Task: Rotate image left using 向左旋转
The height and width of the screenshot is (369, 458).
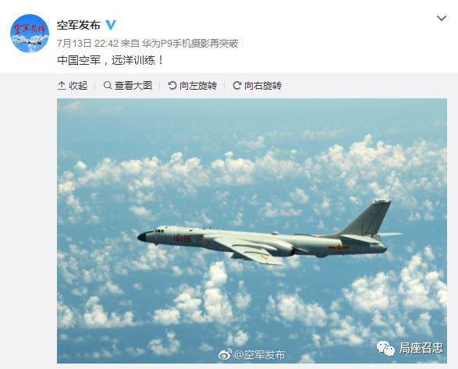Action: tap(198, 86)
